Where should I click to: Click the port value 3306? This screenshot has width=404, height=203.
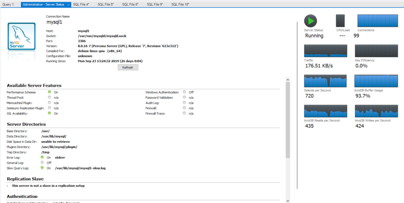[82, 41]
